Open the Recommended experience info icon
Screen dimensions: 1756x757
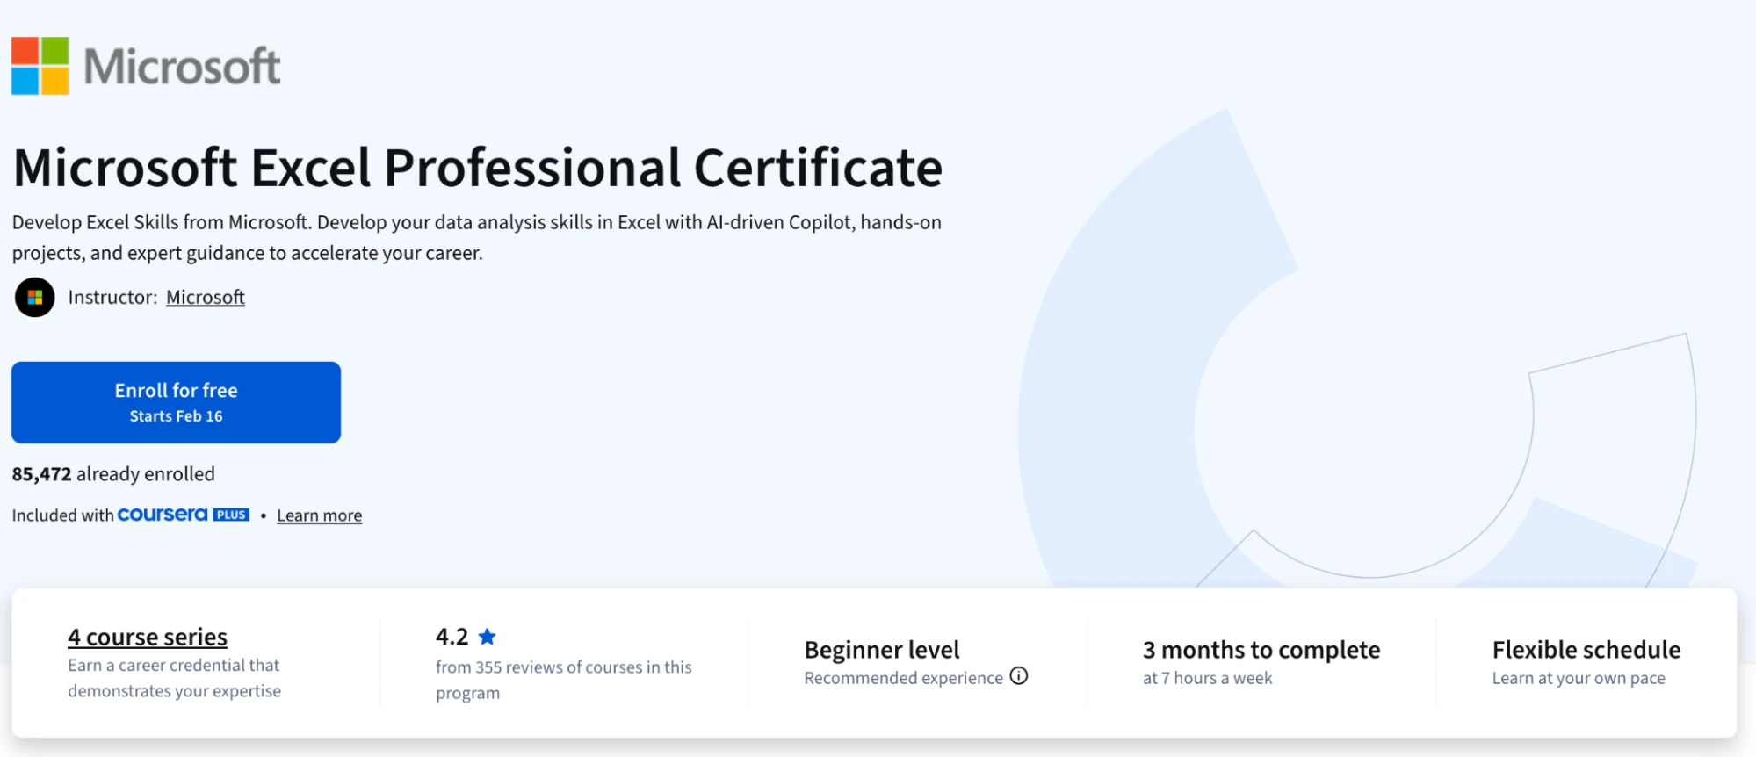[x=1019, y=677]
